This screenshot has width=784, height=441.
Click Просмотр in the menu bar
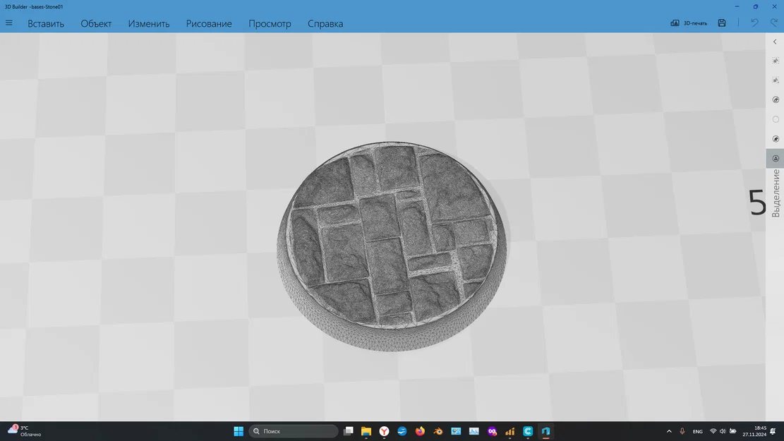270,23
